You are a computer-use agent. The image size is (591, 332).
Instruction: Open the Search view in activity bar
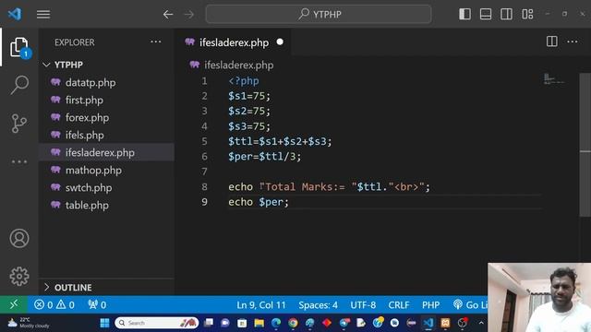(19, 85)
